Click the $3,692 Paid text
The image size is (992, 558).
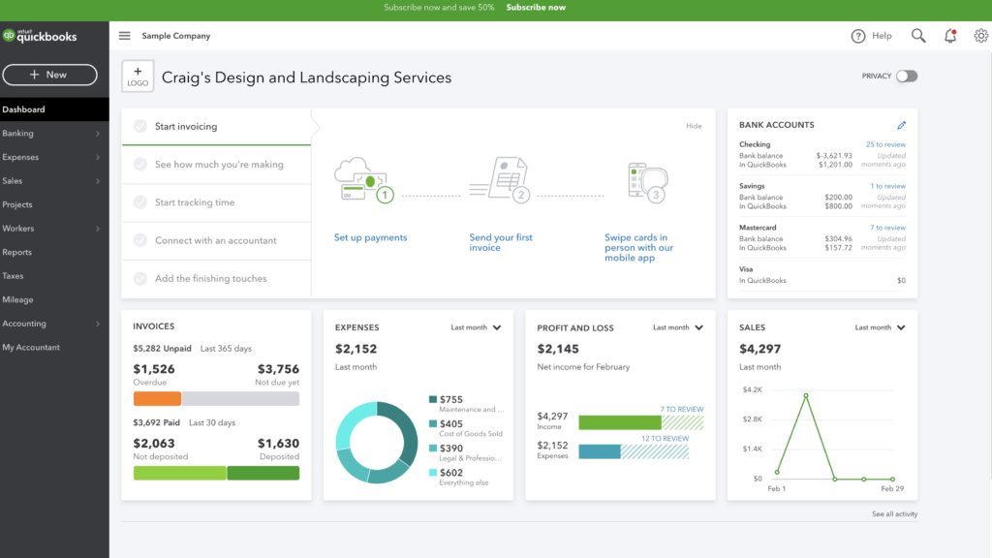pos(156,422)
